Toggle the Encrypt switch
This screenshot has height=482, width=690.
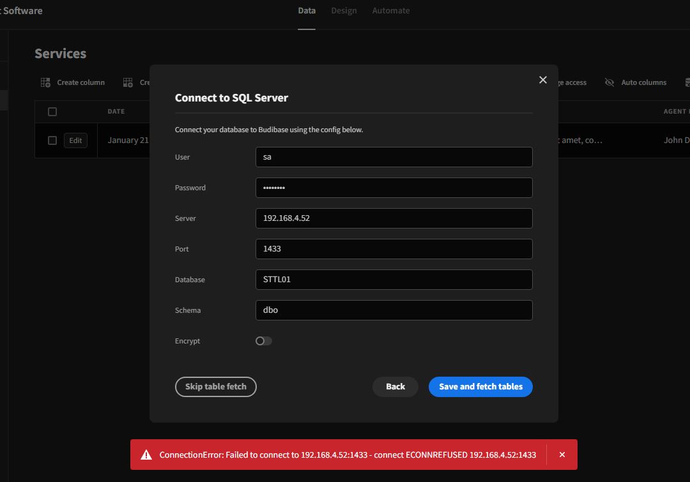[264, 341]
